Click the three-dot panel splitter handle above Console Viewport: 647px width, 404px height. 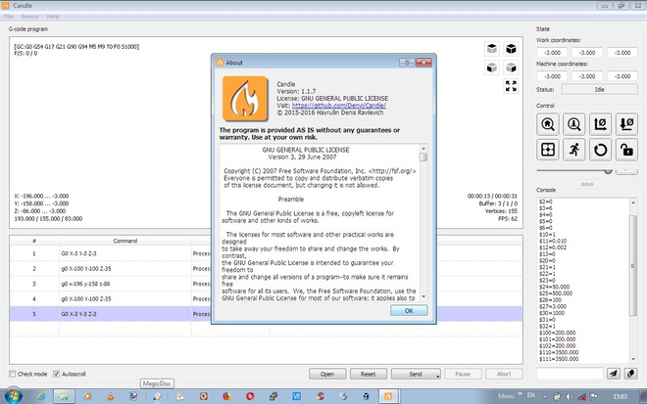coord(587,184)
